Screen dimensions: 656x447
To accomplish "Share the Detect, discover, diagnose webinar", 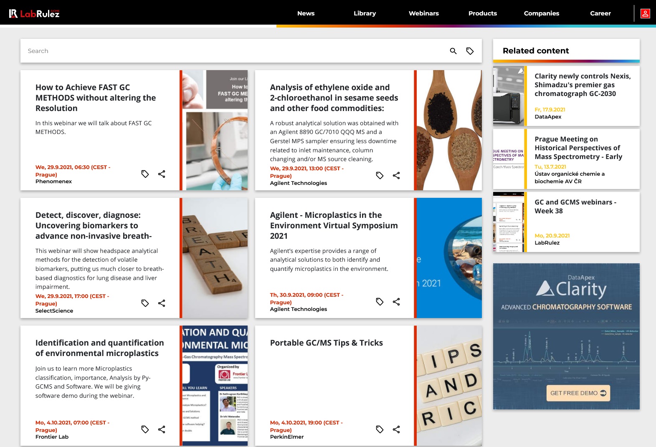I will 162,303.
